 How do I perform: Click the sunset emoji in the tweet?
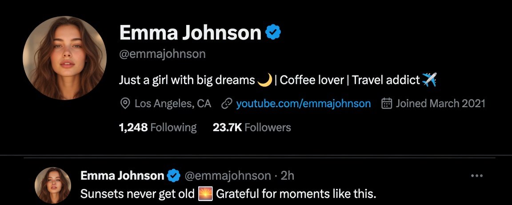click(x=205, y=194)
